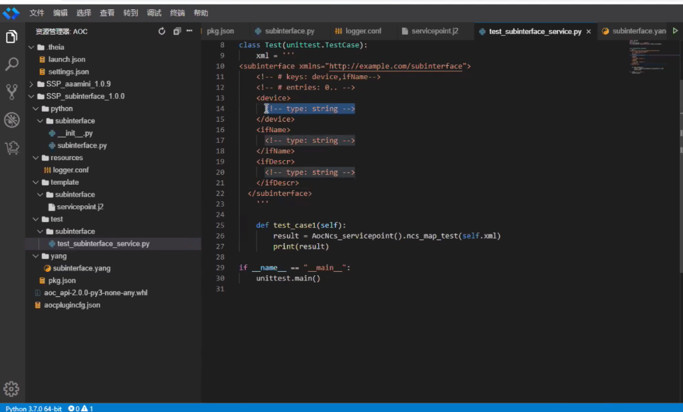Open the 调试 menu
The width and height of the screenshot is (683, 412).
tap(153, 13)
